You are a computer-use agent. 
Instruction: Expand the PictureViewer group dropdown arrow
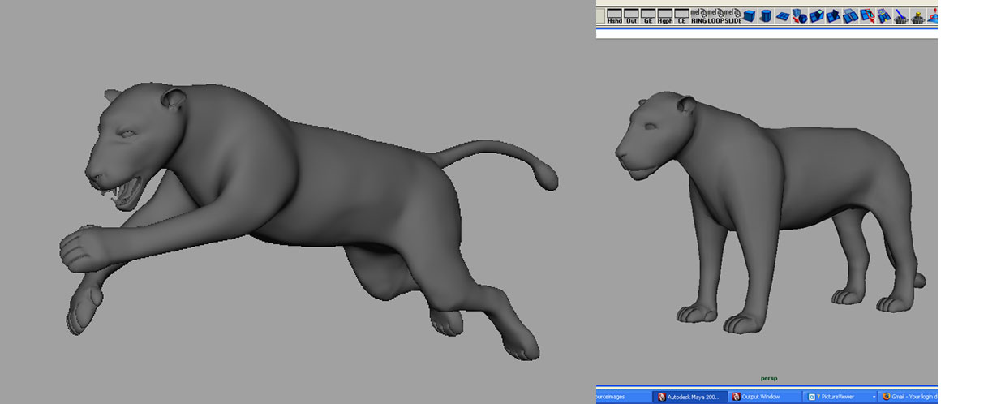pyautogui.click(x=874, y=397)
